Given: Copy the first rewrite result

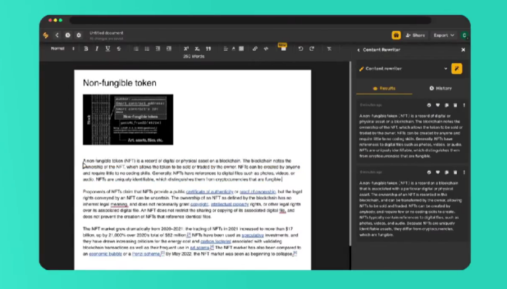Looking at the screenshot, I should click(446, 105).
